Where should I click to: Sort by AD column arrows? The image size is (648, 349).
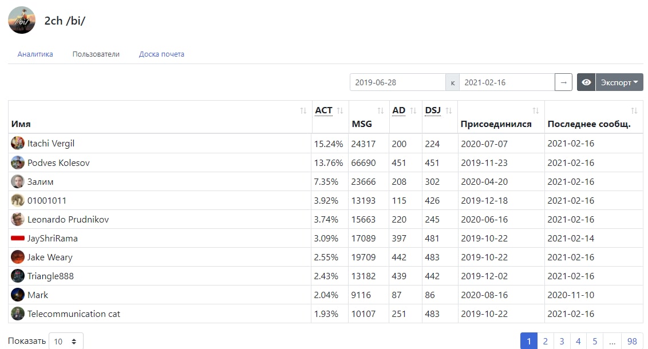(x=413, y=110)
